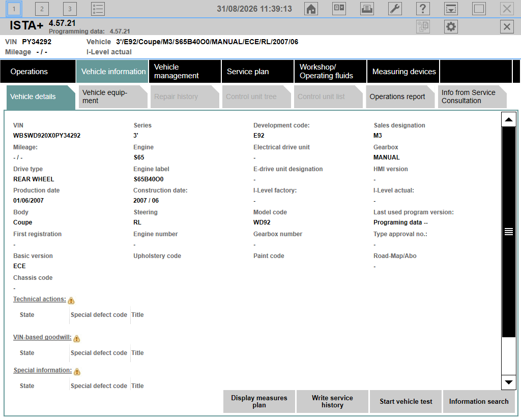Switch to session 3 button

pyautogui.click(x=70, y=9)
